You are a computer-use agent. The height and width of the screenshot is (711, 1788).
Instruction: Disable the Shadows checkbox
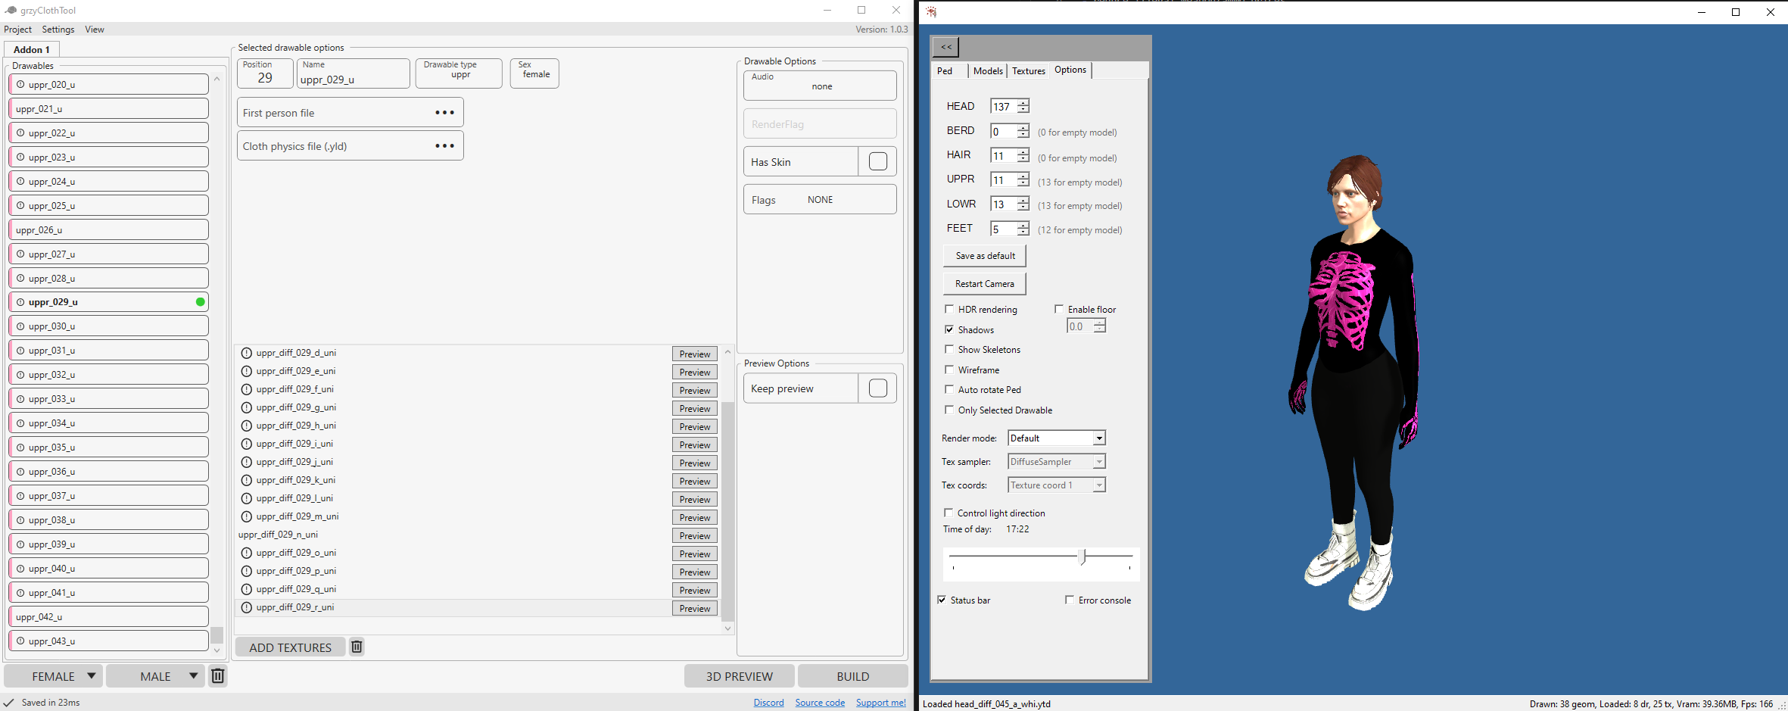949,329
